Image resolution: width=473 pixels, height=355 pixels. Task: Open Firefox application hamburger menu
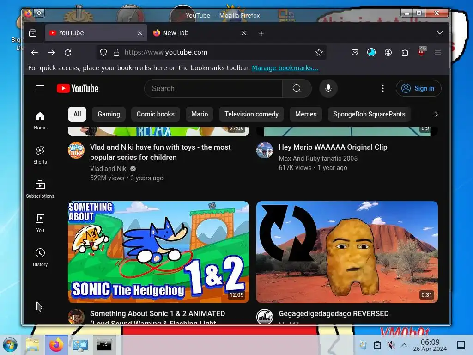(438, 52)
